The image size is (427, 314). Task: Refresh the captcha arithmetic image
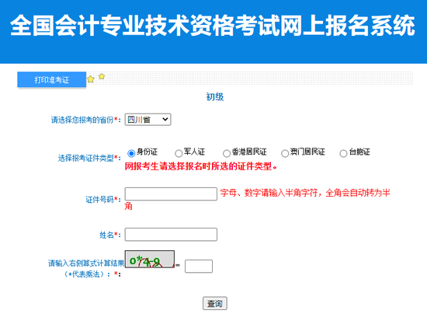(x=150, y=259)
